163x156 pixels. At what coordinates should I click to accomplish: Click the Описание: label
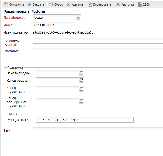pos(12,51)
